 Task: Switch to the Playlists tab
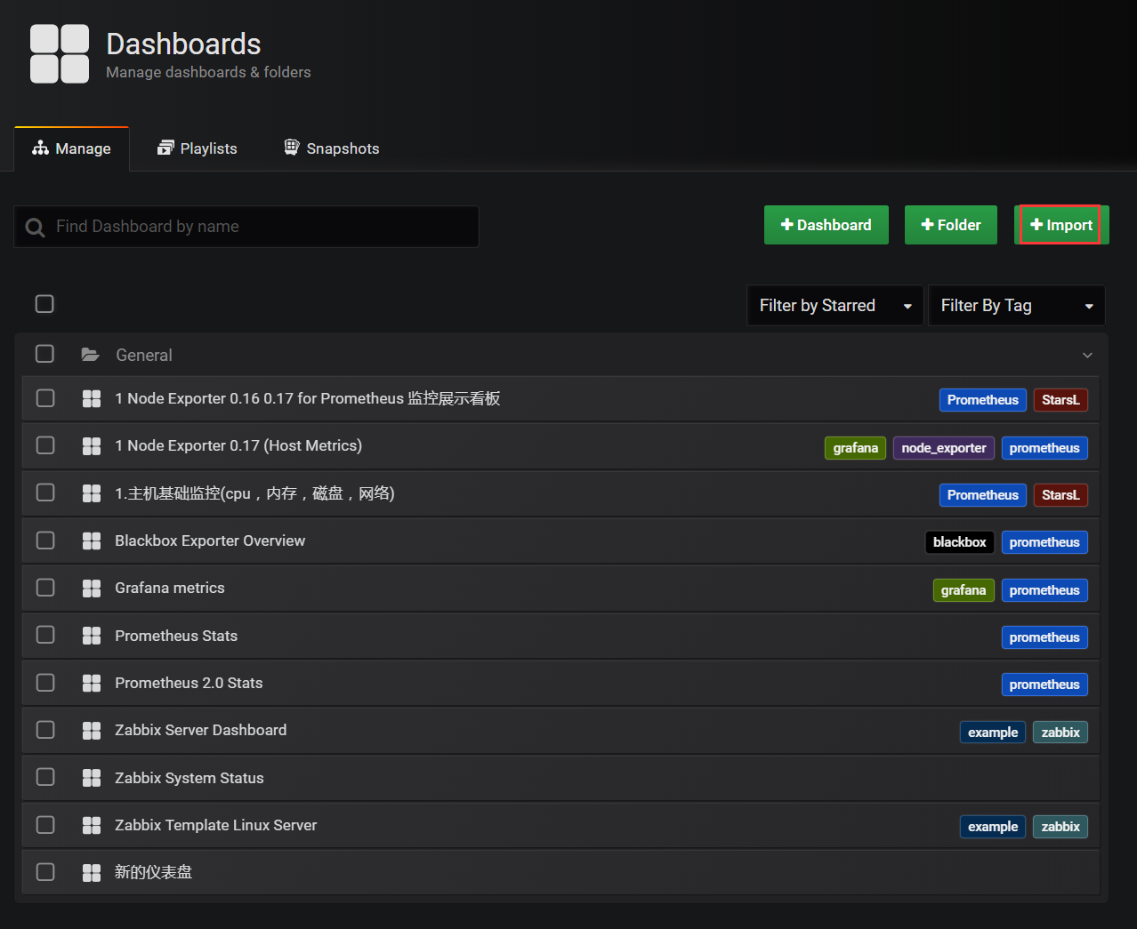(198, 148)
